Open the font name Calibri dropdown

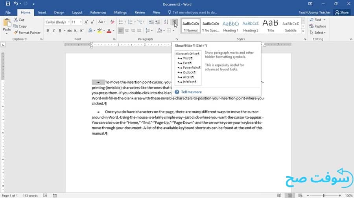(x=68, y=22)
